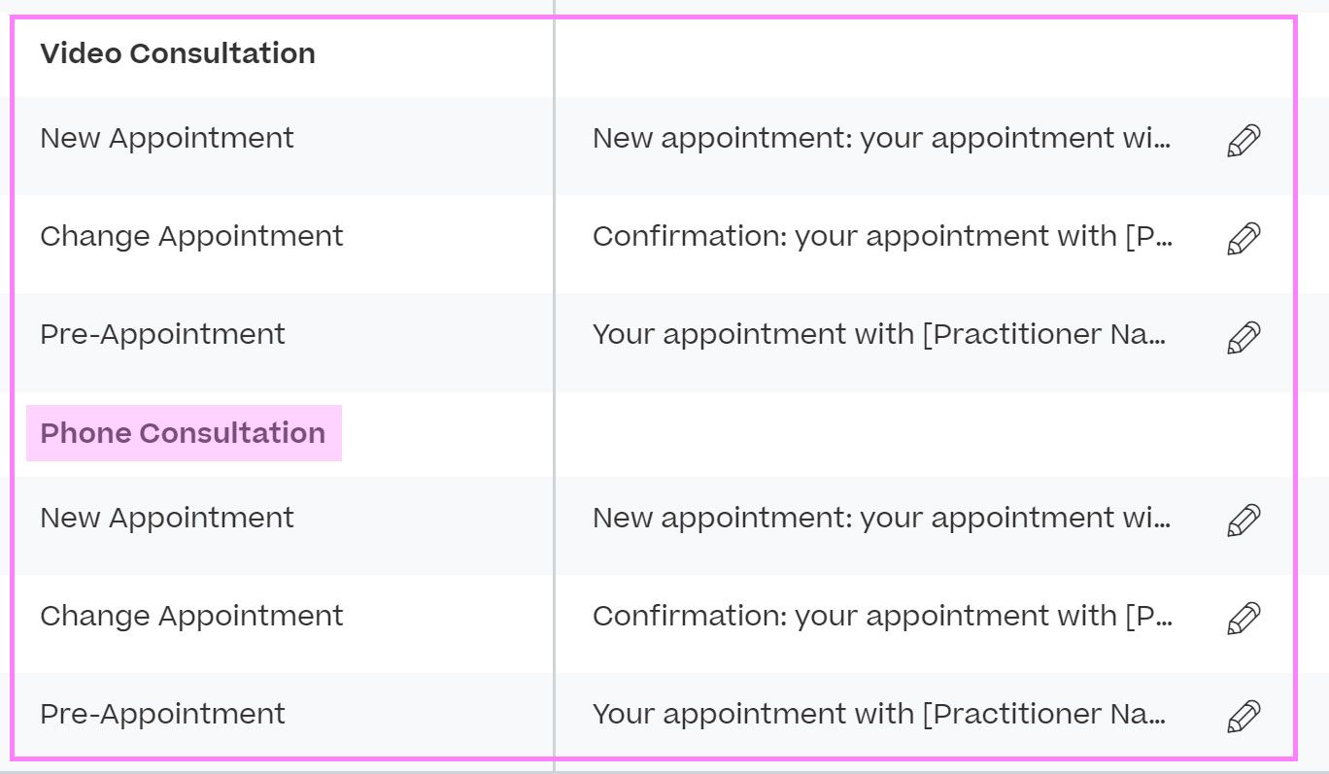Click Change Appointment label under Phone Consultation
Screen dimensions: 1329x774
pos(191,616)
